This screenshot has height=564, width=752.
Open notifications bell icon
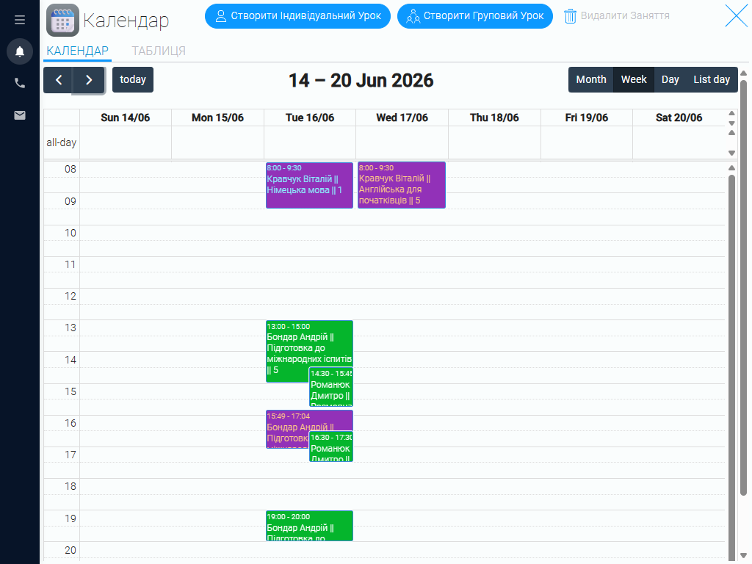click(20, 51)
